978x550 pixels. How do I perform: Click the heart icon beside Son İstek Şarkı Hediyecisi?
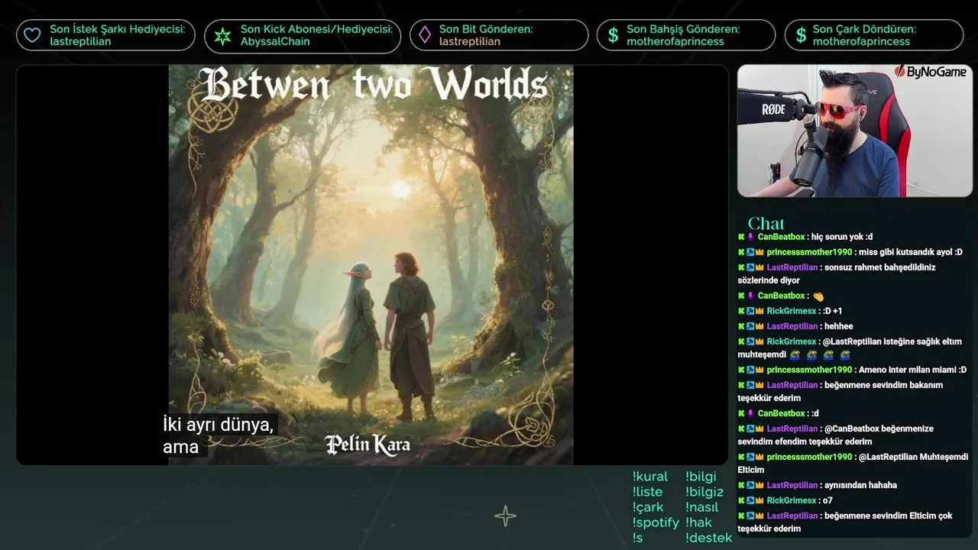pyautogui.click(x=32, y=35)
